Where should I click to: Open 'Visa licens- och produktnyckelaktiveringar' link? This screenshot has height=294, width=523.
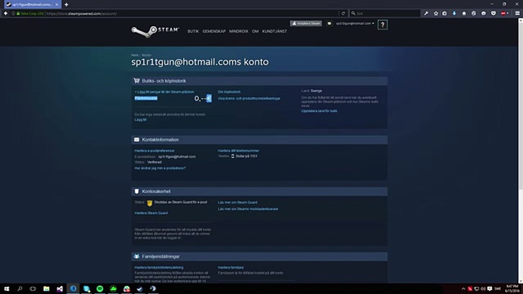[x=249, y=98]
